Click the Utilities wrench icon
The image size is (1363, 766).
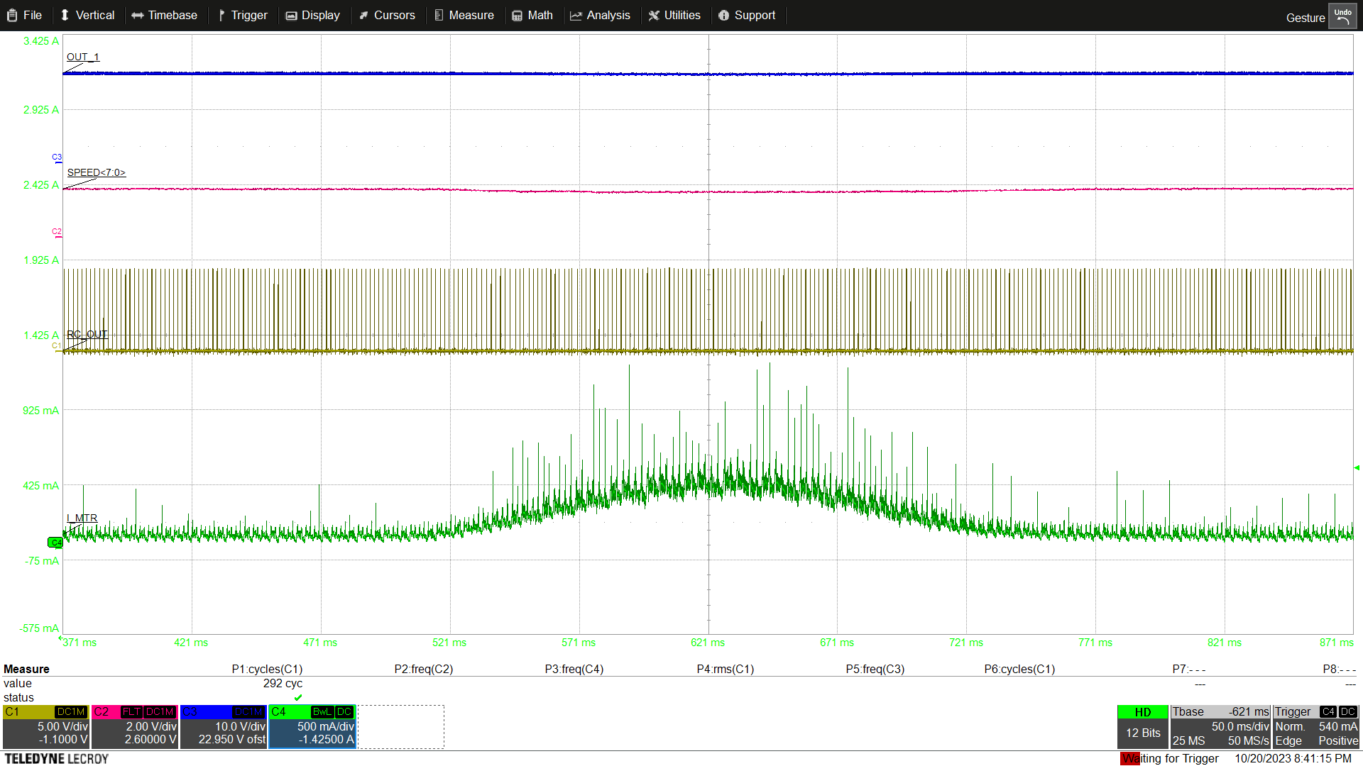pyautogui.click(x=654, y=16)
